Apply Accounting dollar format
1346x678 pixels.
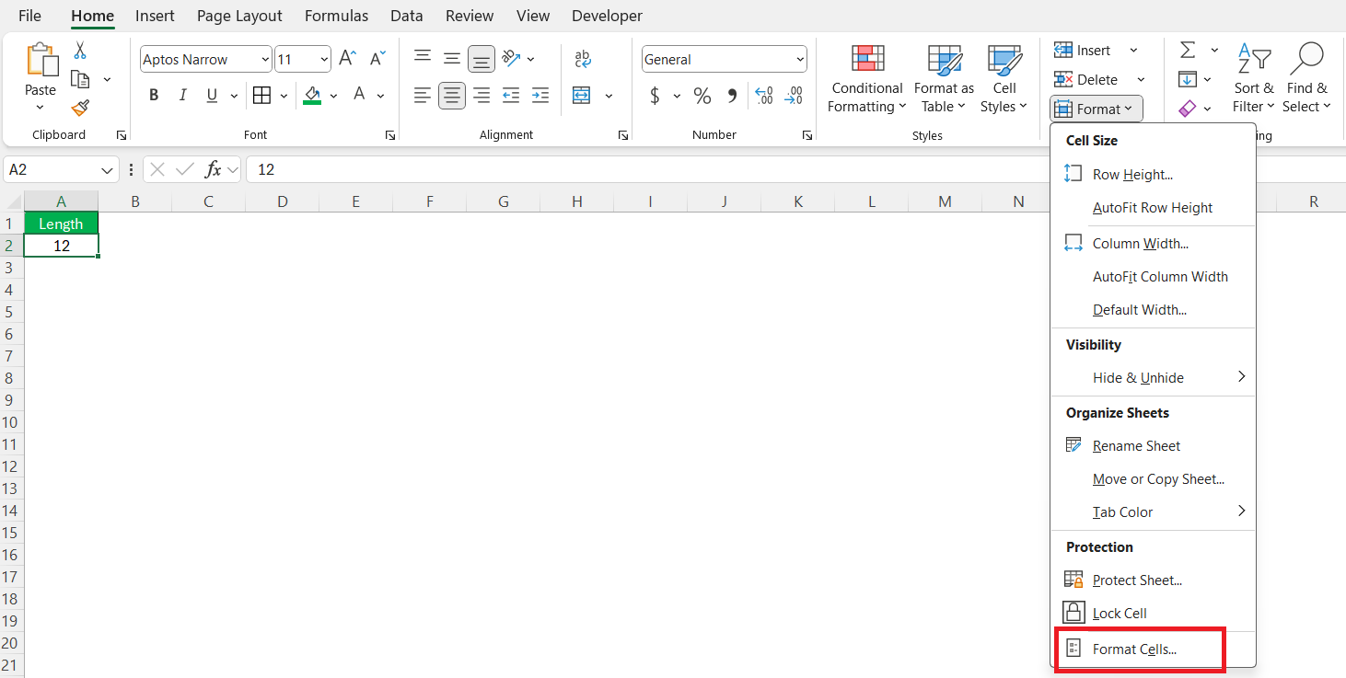655,96
